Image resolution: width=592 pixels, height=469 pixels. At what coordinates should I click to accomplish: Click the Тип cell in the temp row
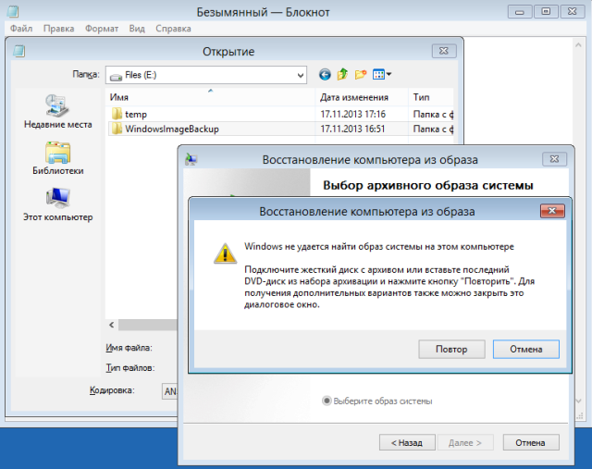(433, 114)
